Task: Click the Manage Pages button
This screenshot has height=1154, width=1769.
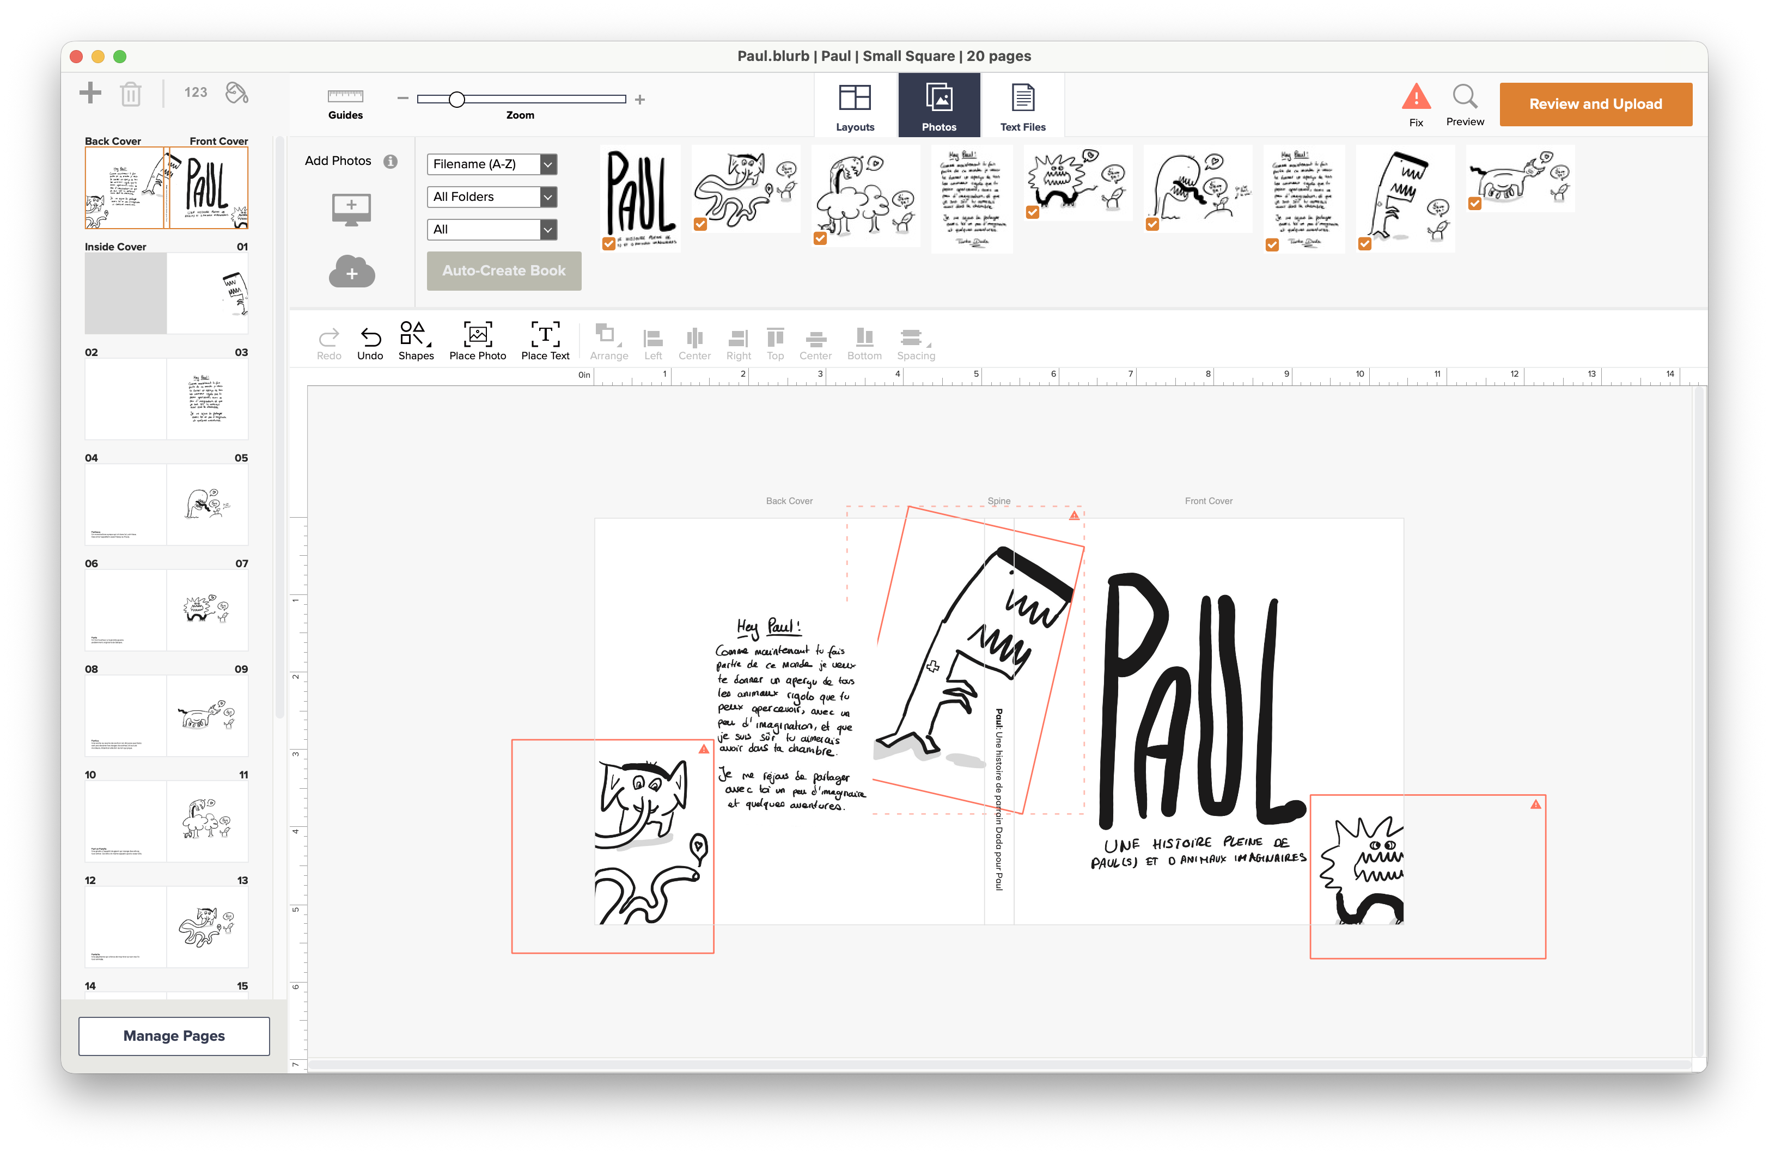Action: click(x=174, y=1035)
